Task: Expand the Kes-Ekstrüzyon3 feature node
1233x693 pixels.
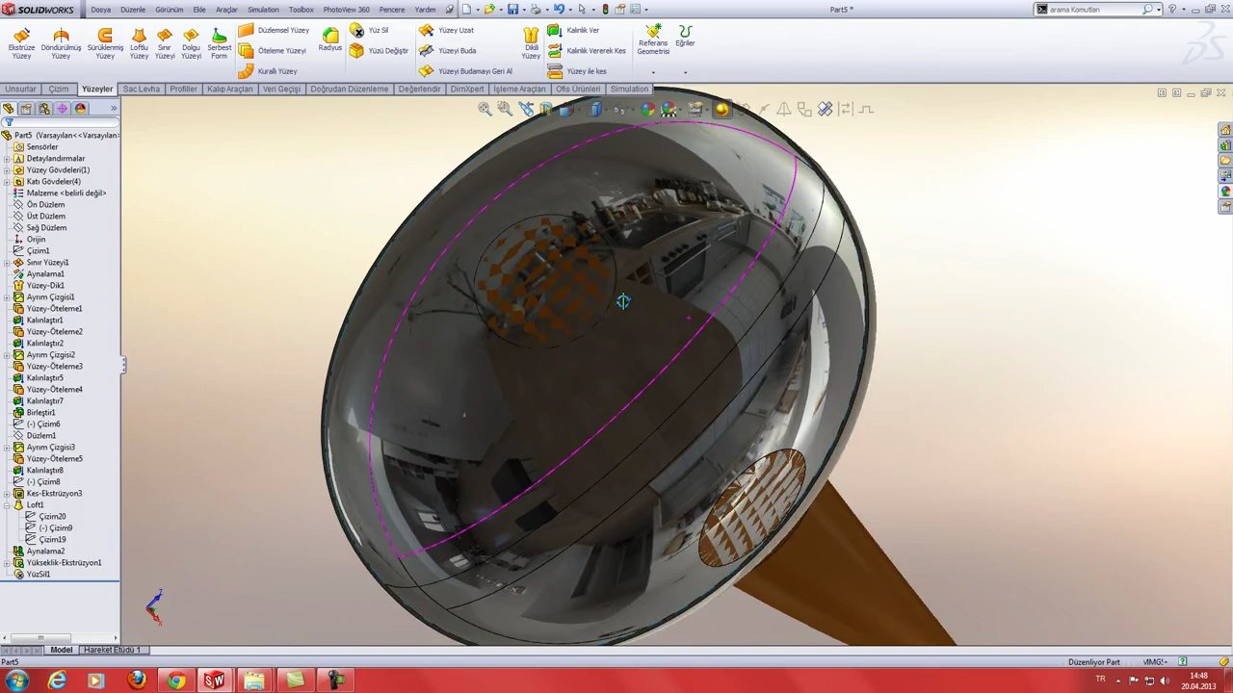Action: pos(7,494)
